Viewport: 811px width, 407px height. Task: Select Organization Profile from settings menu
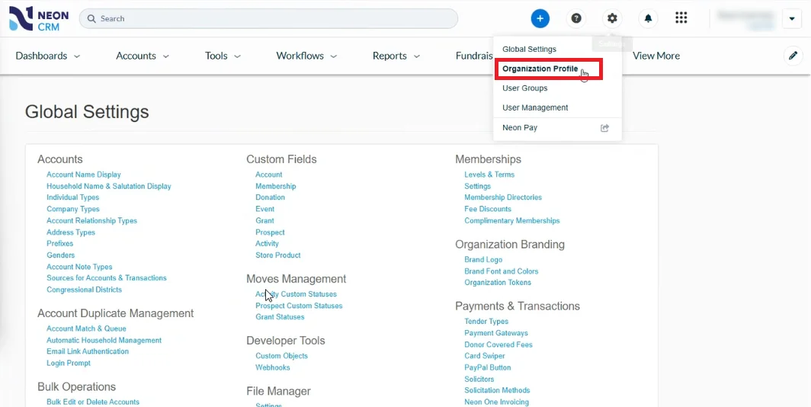[x=540, y=69]
